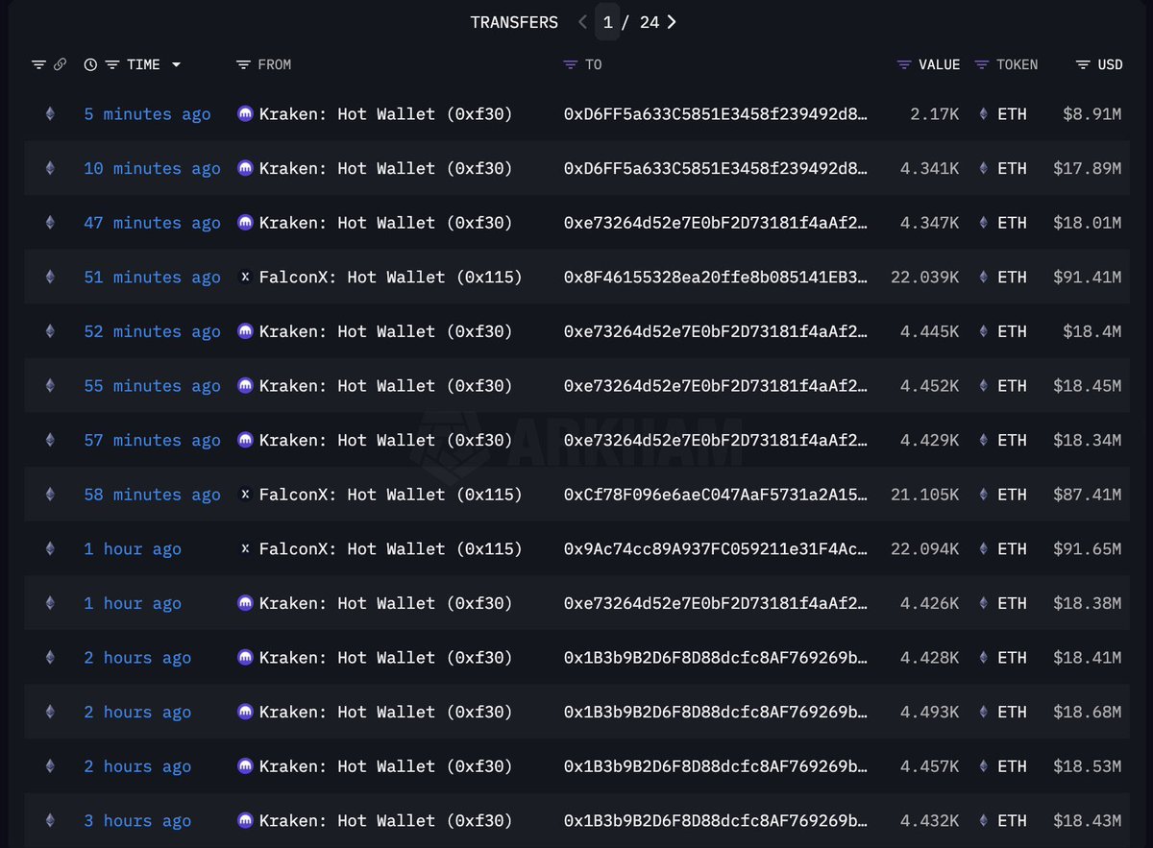Select the TRANSFERS tab heading
The image size is (1153, 848).
click(514, 21)
